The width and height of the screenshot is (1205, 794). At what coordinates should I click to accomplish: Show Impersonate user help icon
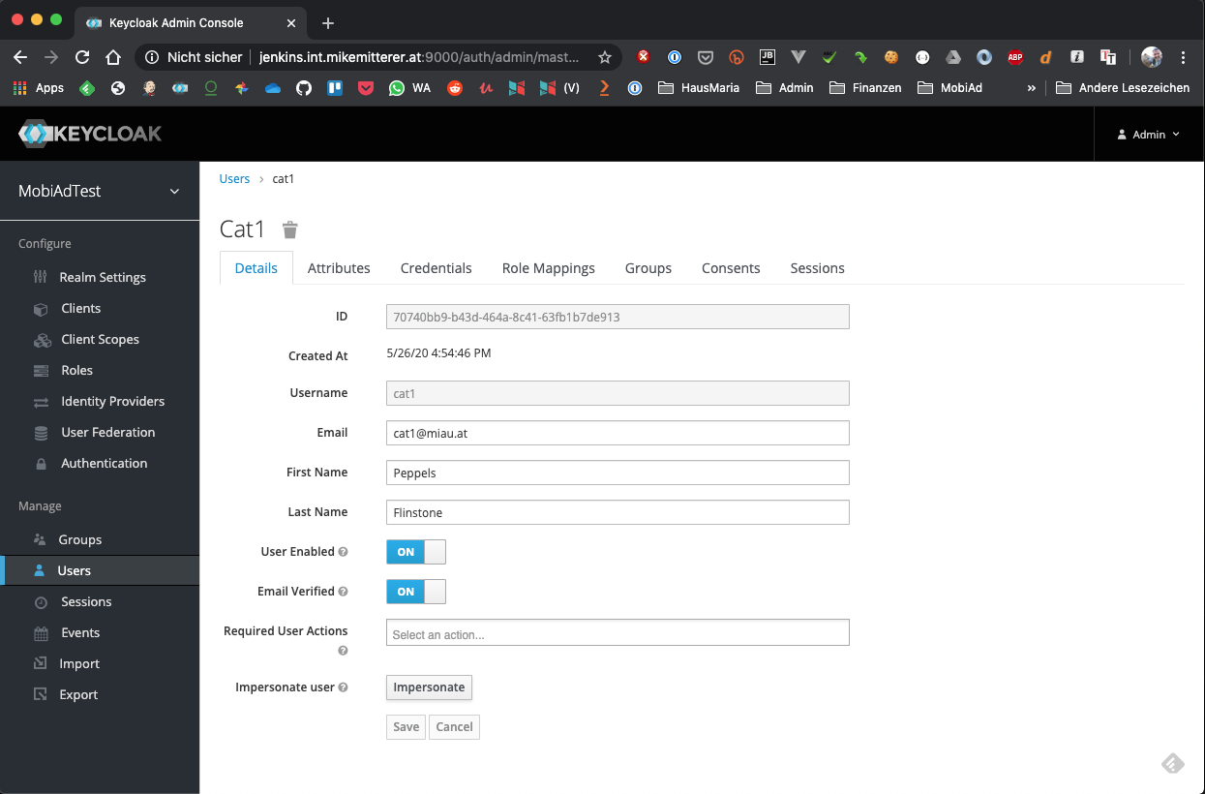pyautogui.click(x=343, y=687)
